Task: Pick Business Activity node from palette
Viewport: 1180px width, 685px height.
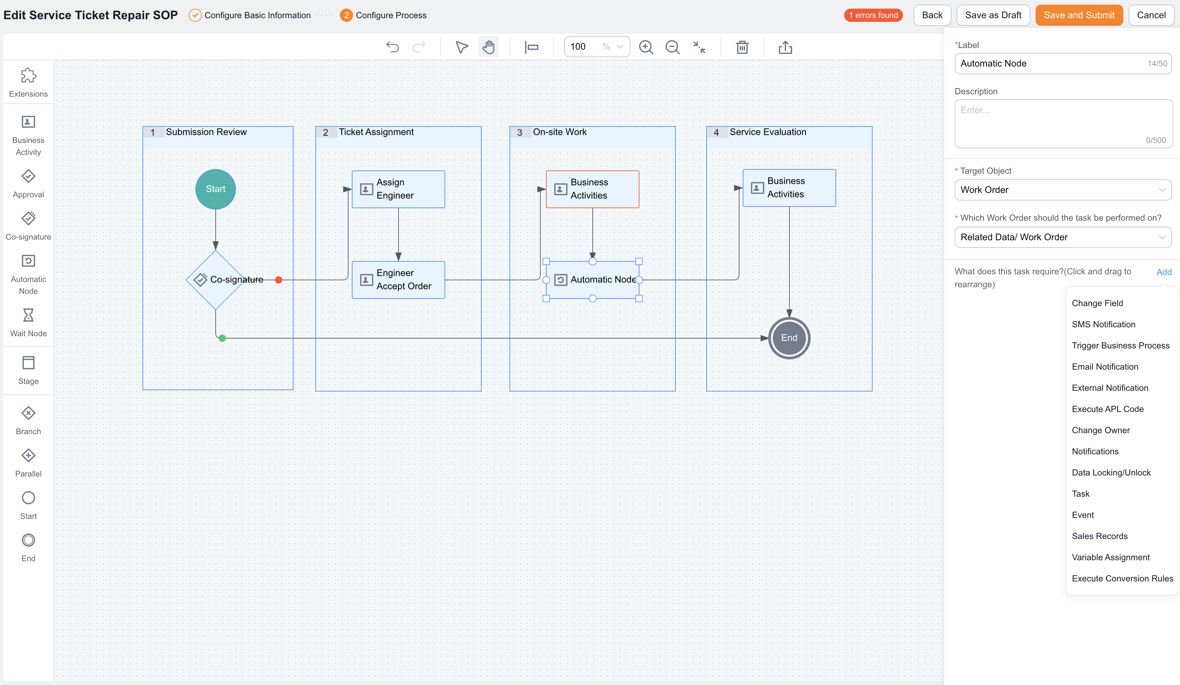Action: [x=28, y=136]
